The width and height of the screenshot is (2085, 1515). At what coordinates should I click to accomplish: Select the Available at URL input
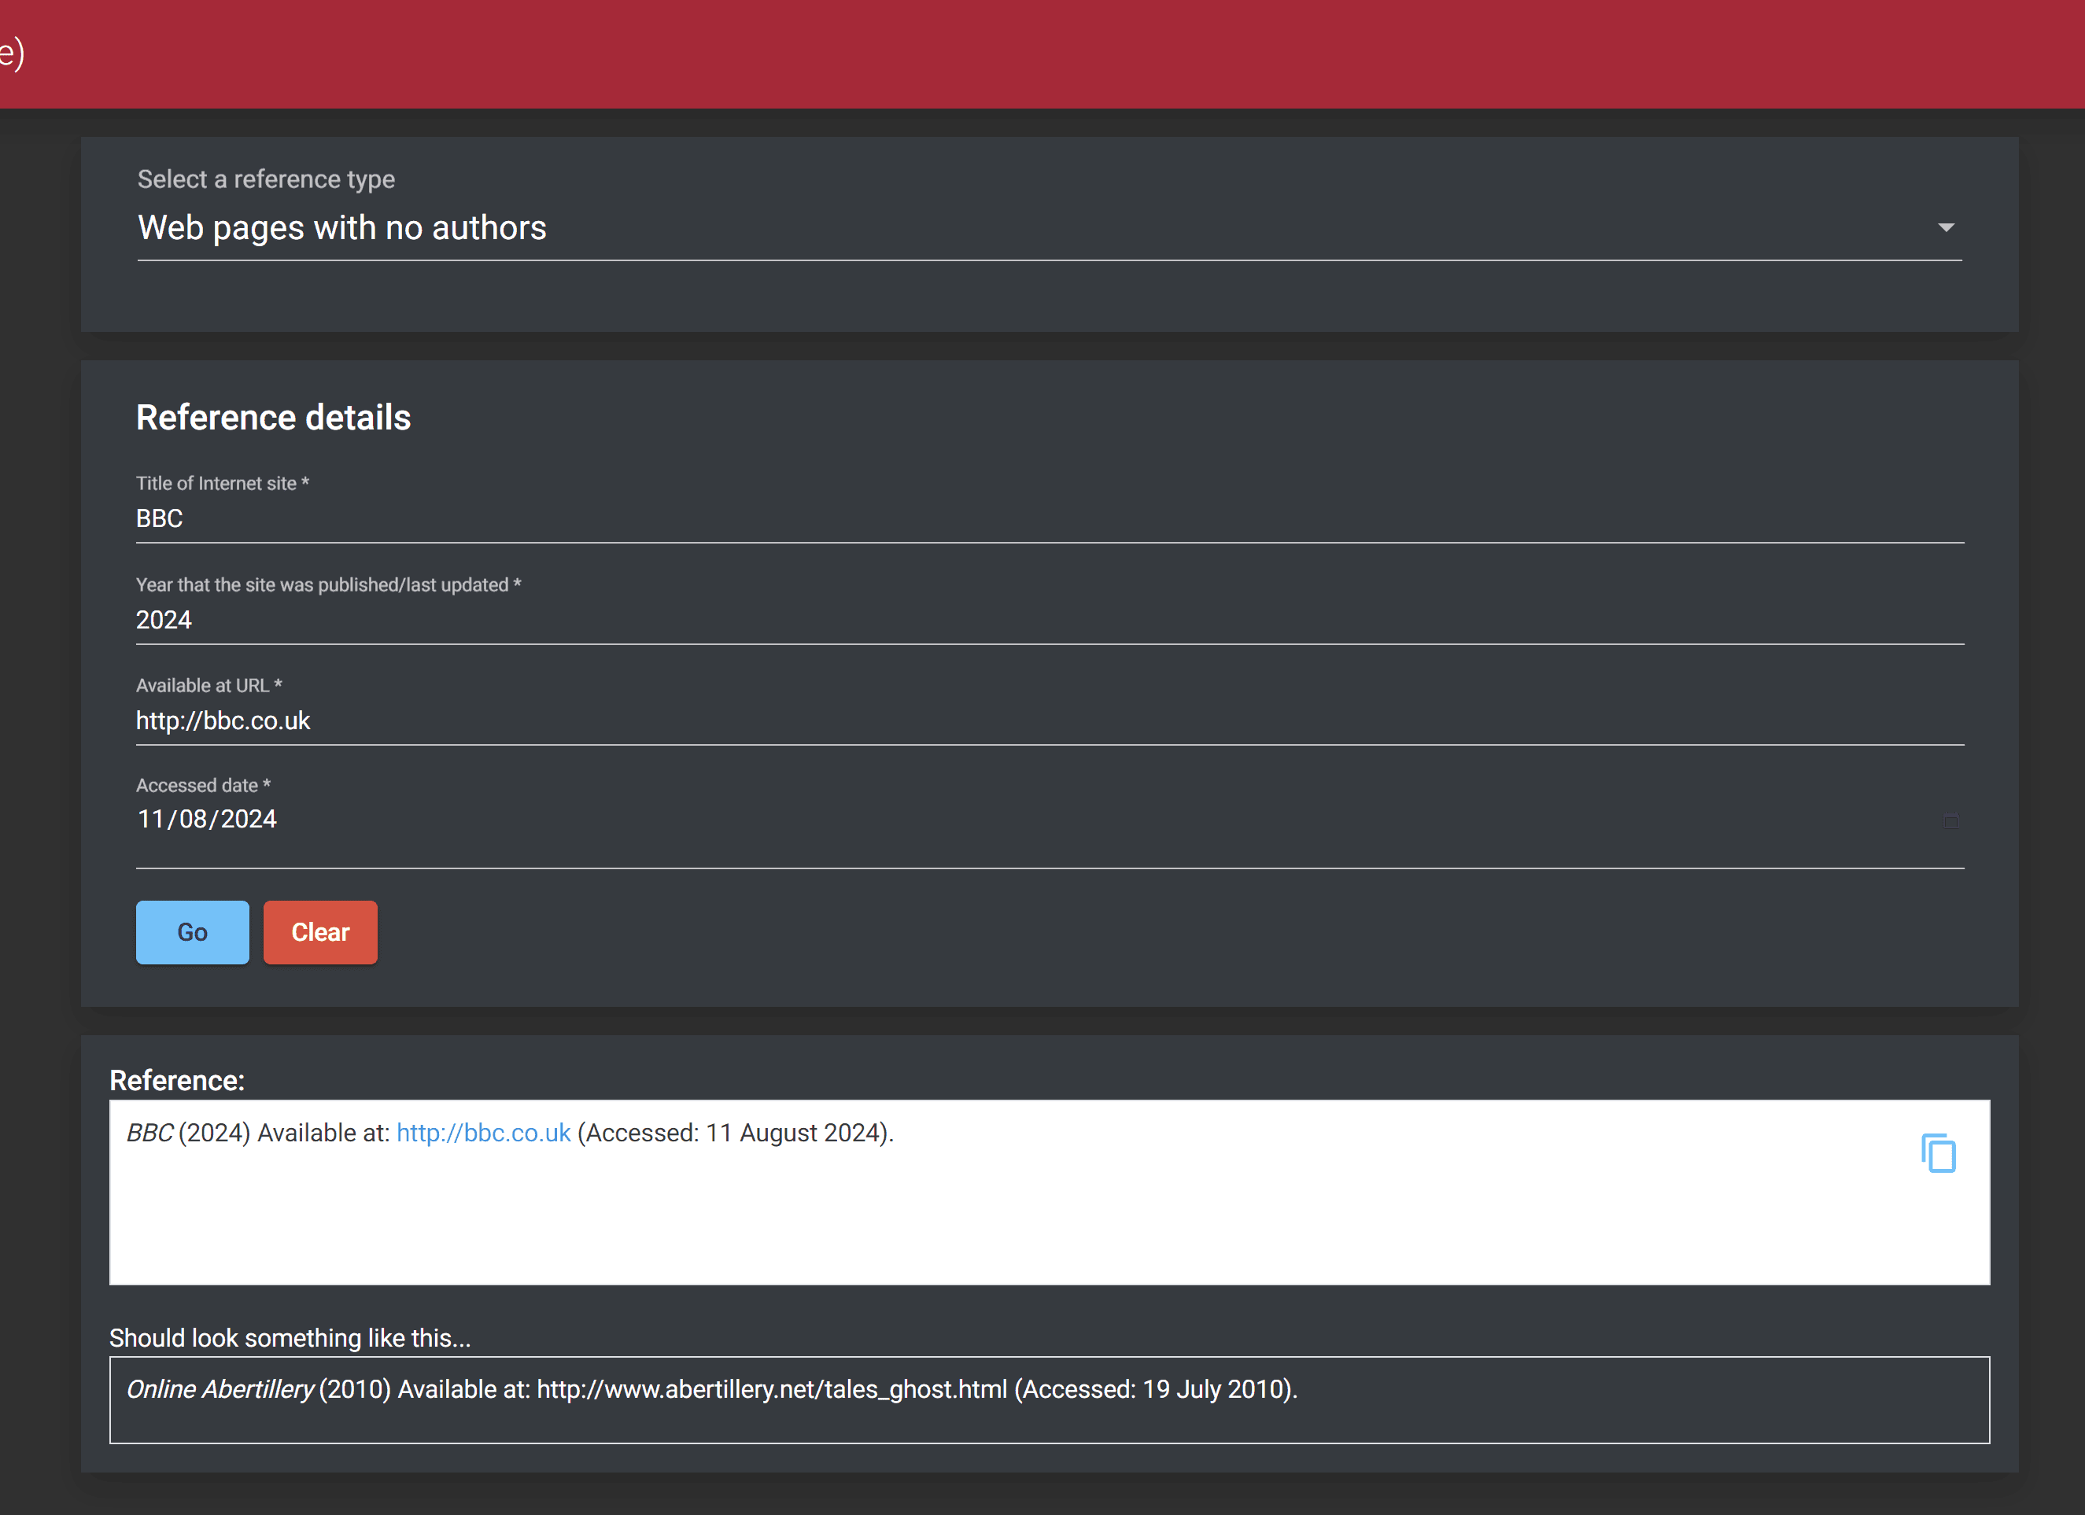(x=1048, y=721)
